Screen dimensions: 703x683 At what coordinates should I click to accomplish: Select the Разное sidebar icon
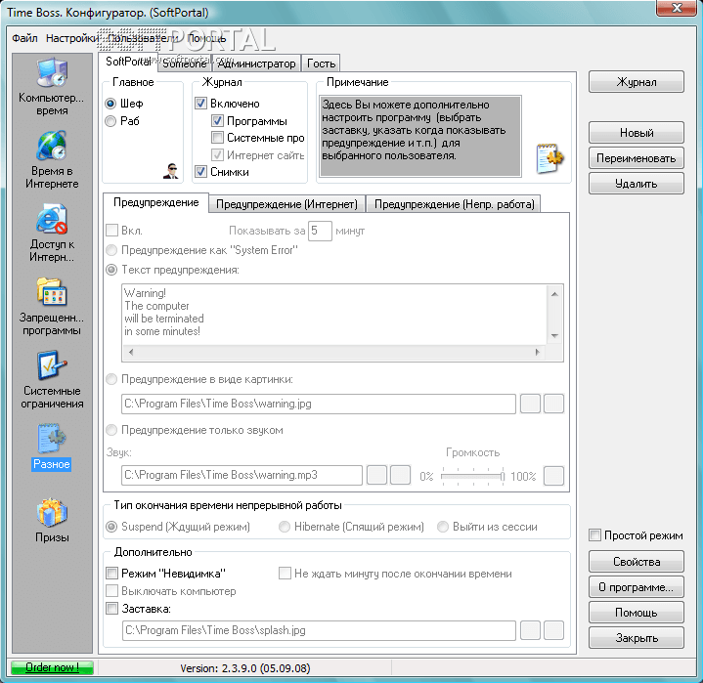(52, 447)
